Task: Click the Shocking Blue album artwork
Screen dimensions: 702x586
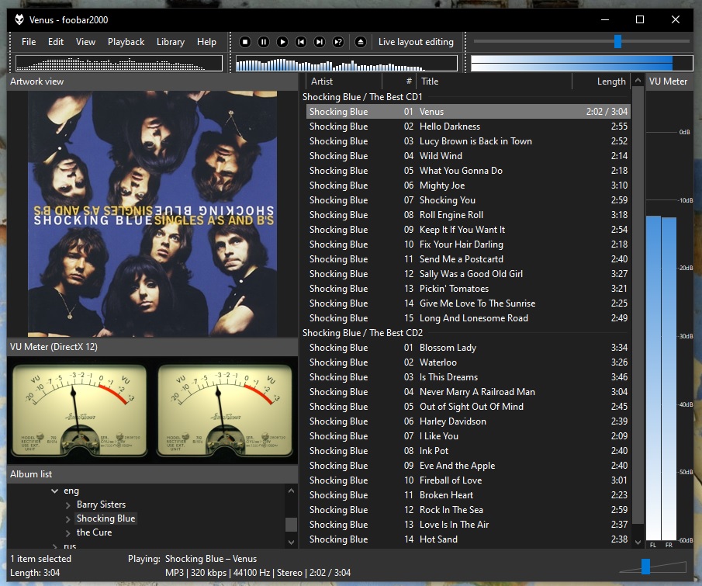Action: tap(152, 213)
